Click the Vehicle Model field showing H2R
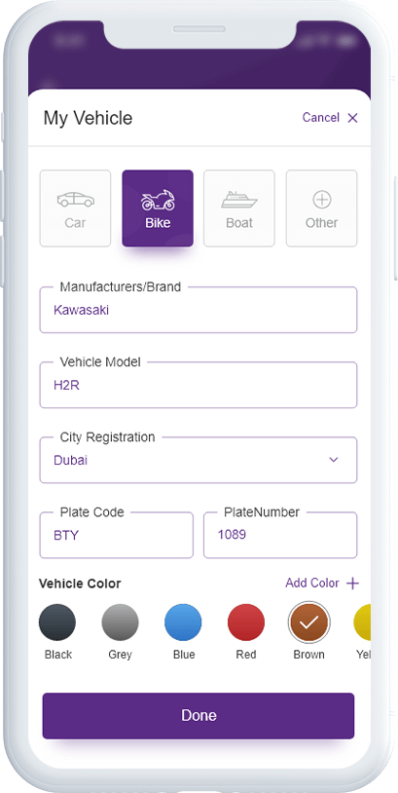The width and height of the screenshot is (398, 793). pos(198,385)
